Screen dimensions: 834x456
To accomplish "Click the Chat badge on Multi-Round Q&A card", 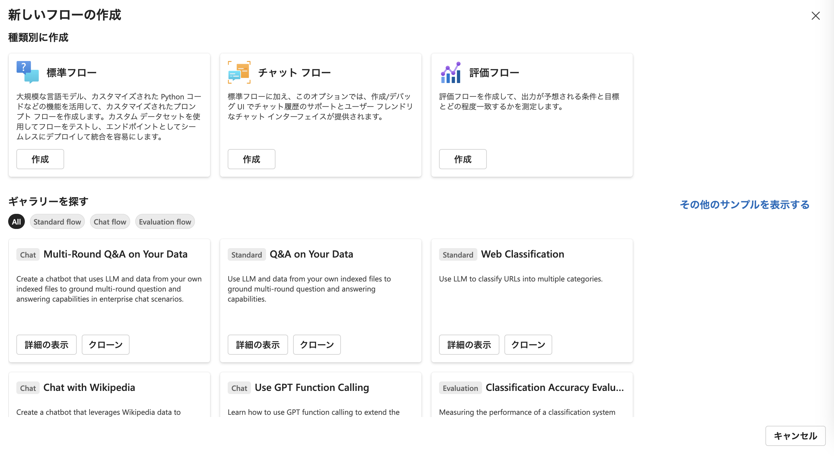I will (28, 254).
